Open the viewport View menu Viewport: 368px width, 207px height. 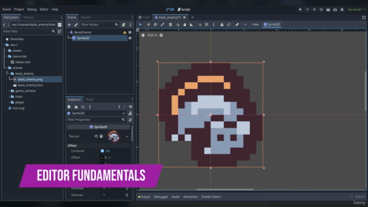click(255, 24)
